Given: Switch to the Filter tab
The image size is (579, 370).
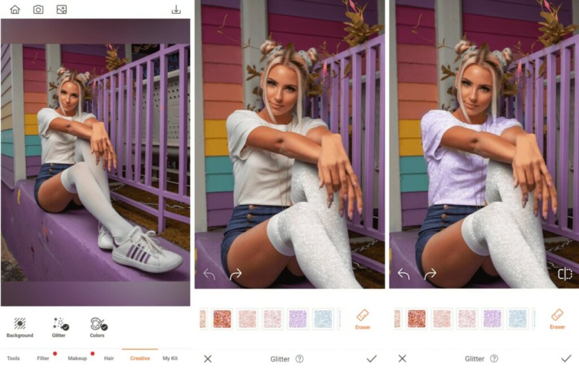Looking at the screenshot, I should tap(43, 358).
